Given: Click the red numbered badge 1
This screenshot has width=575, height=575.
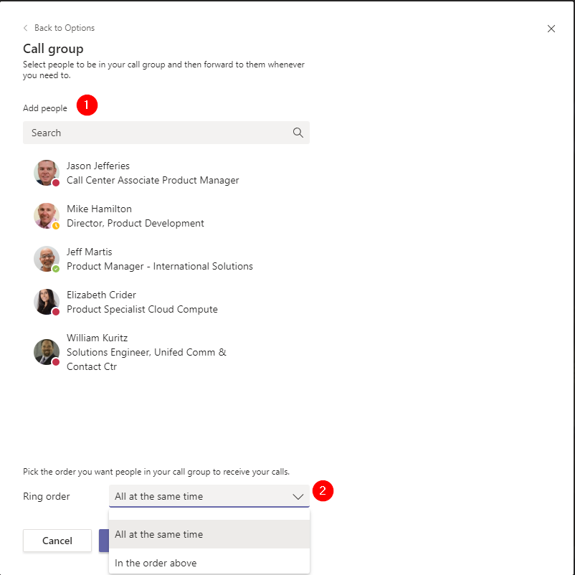Looking at the screenshot, I should (x=87, y=105).
